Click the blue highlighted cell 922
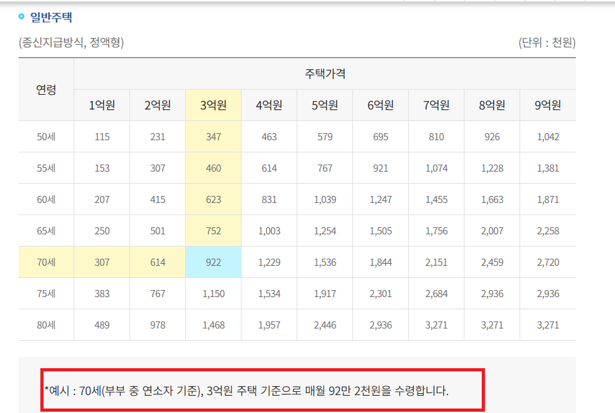615x413 pixels. coord(213,262)
